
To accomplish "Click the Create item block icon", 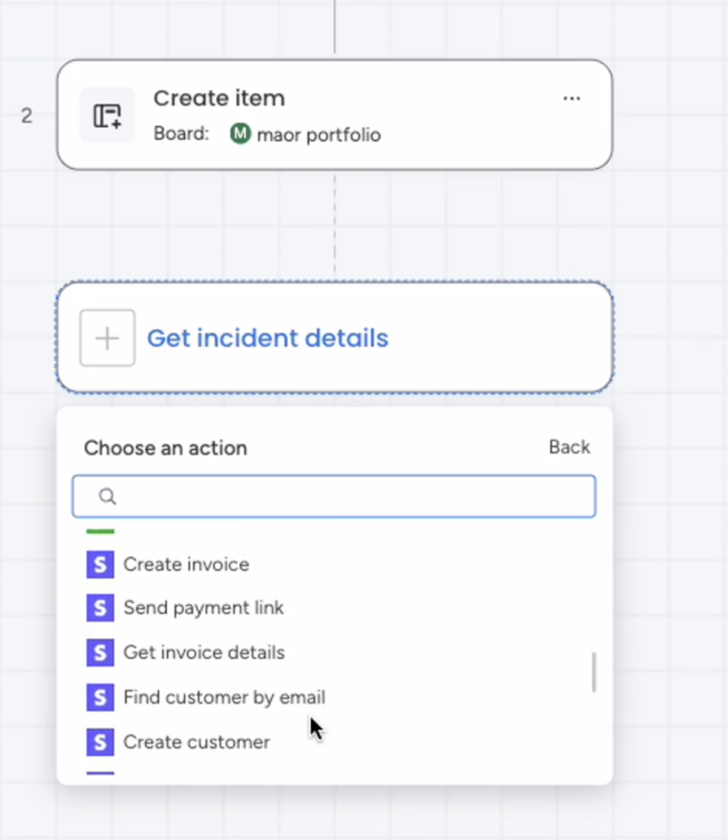I will [x=107, y=115].
